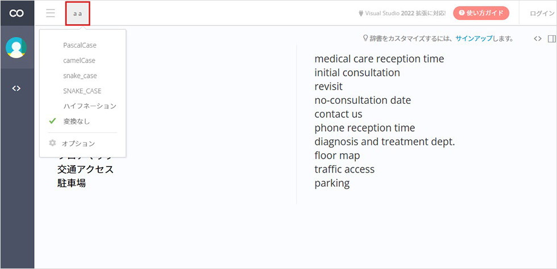Click the translated text 'medical care reception time'
Screen dimensions: 557x269
[379, 58]
